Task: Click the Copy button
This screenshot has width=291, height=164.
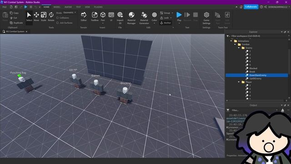Action: [14, 13]
